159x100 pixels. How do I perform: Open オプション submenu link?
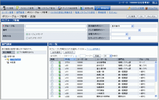click(x=113, y=12)
